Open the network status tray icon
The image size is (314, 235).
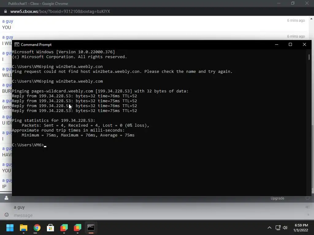pos(278,228)
